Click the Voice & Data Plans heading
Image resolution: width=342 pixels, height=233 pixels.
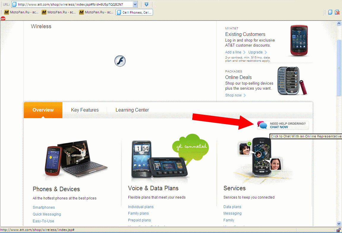153,188
